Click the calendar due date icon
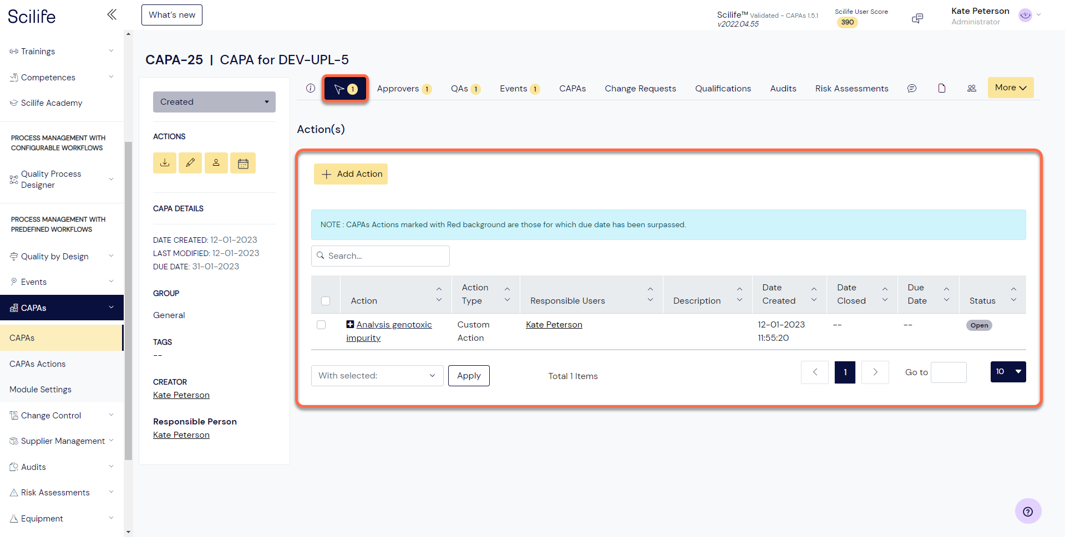The width and height of the screenshot is (1065, 537). [x=243, y=163]
